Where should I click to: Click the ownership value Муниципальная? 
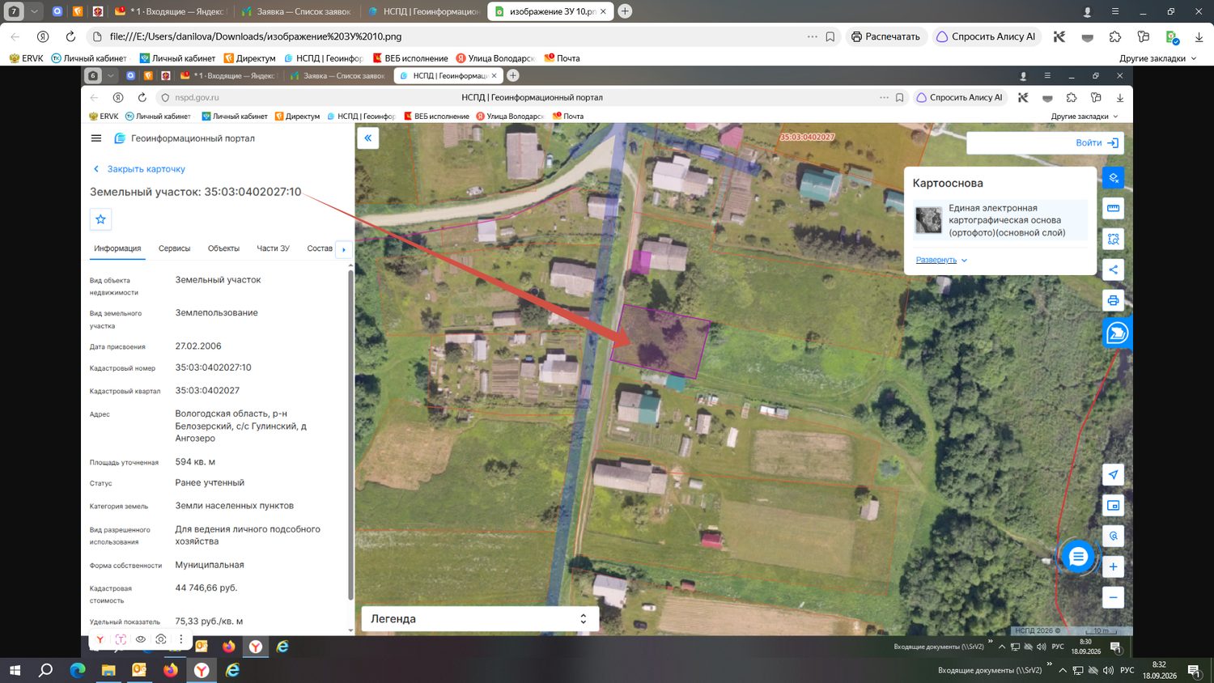point(210,566)
